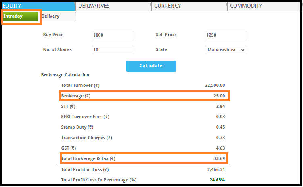Click the Total Turnover value 22,500.00
The height and width of the screenshot is (187, 303).
coord(215,85)
